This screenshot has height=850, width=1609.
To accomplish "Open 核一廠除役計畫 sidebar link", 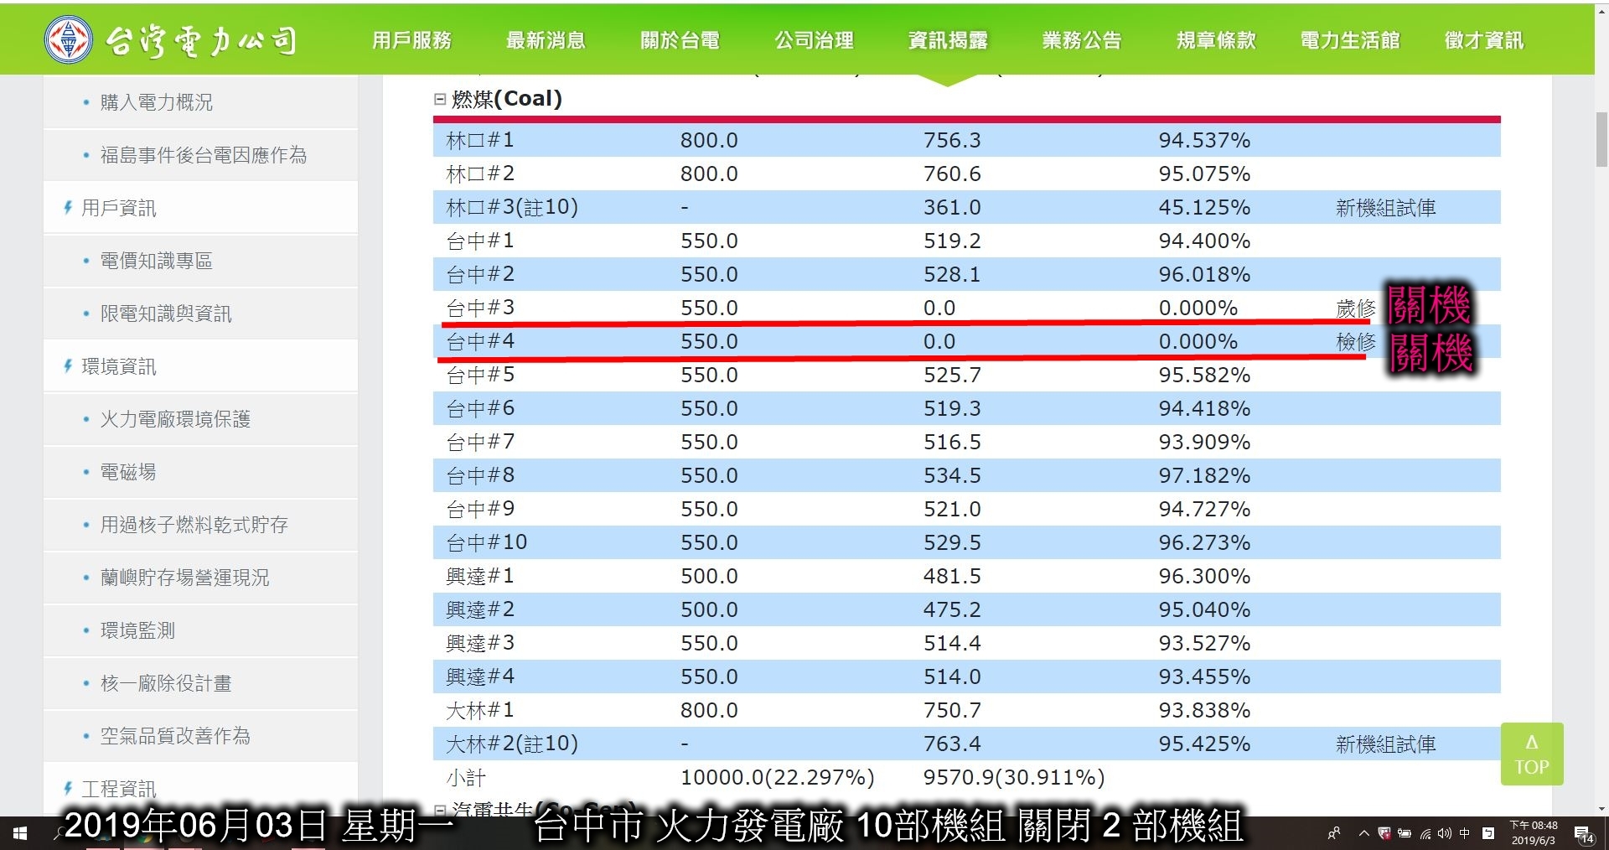I will pos(166,683).
